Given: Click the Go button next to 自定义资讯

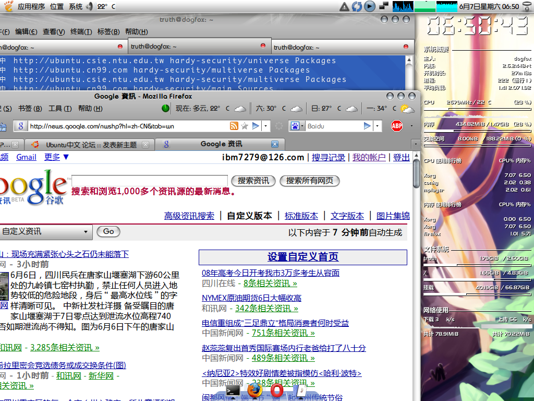Looking at the screenshot, I should (x=108, y=231).
